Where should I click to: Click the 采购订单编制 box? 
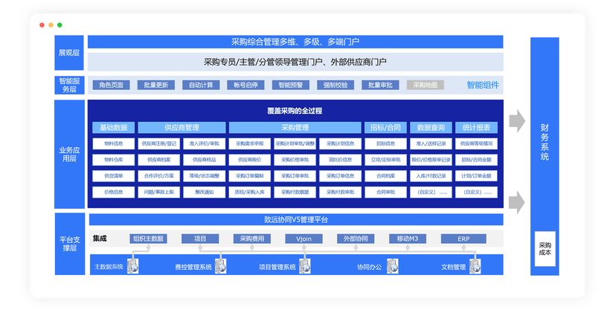tap(250, 176)
